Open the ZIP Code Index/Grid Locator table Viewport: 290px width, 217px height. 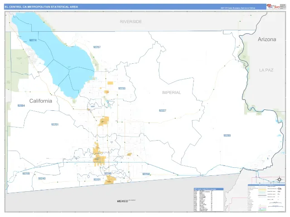click(x=208, y=199)
